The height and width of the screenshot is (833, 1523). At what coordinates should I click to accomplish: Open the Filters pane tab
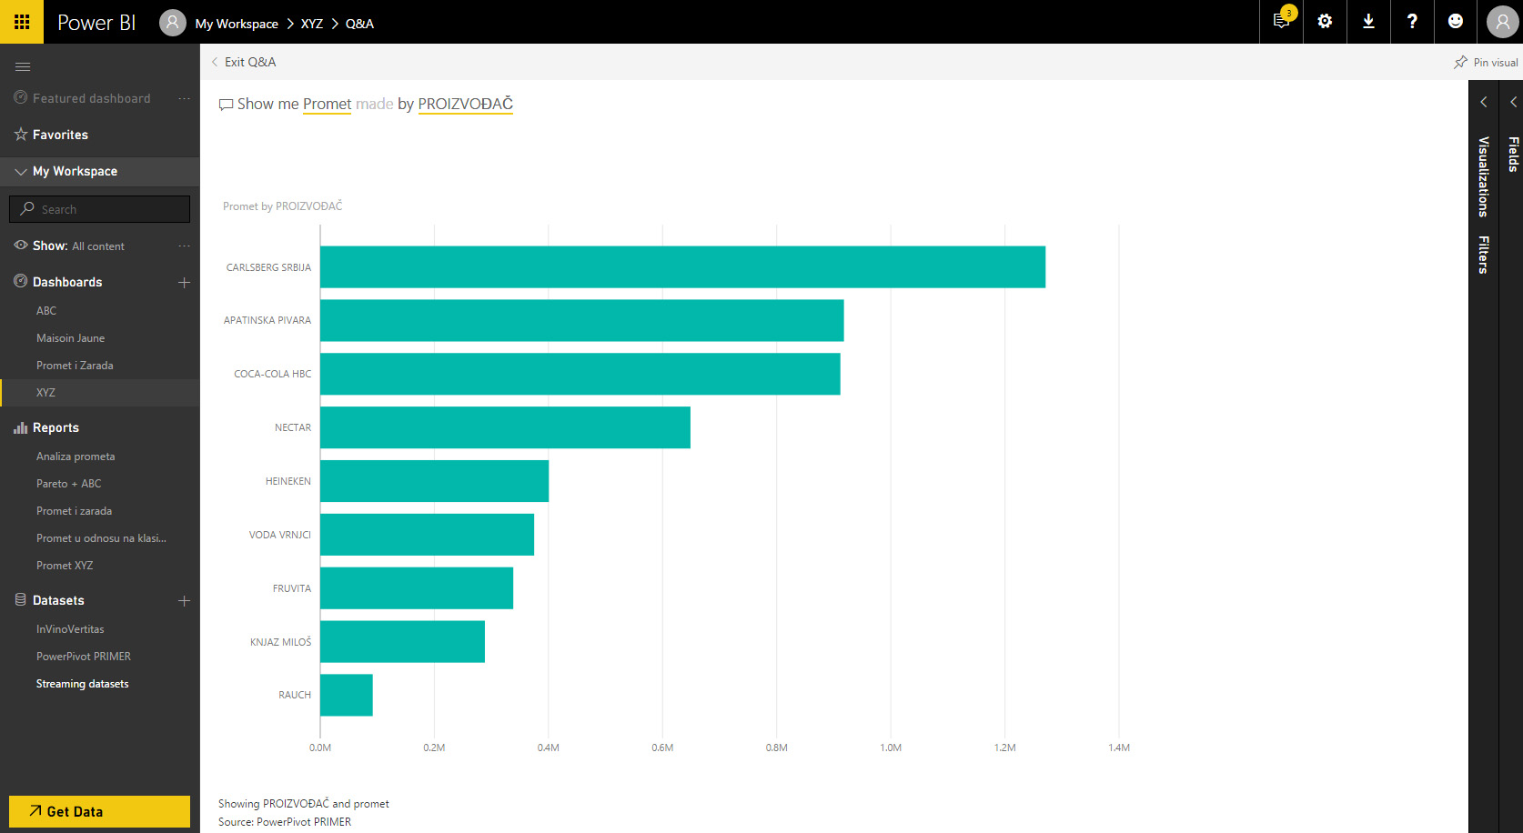pyautogui.click(x=1483, y=255)
